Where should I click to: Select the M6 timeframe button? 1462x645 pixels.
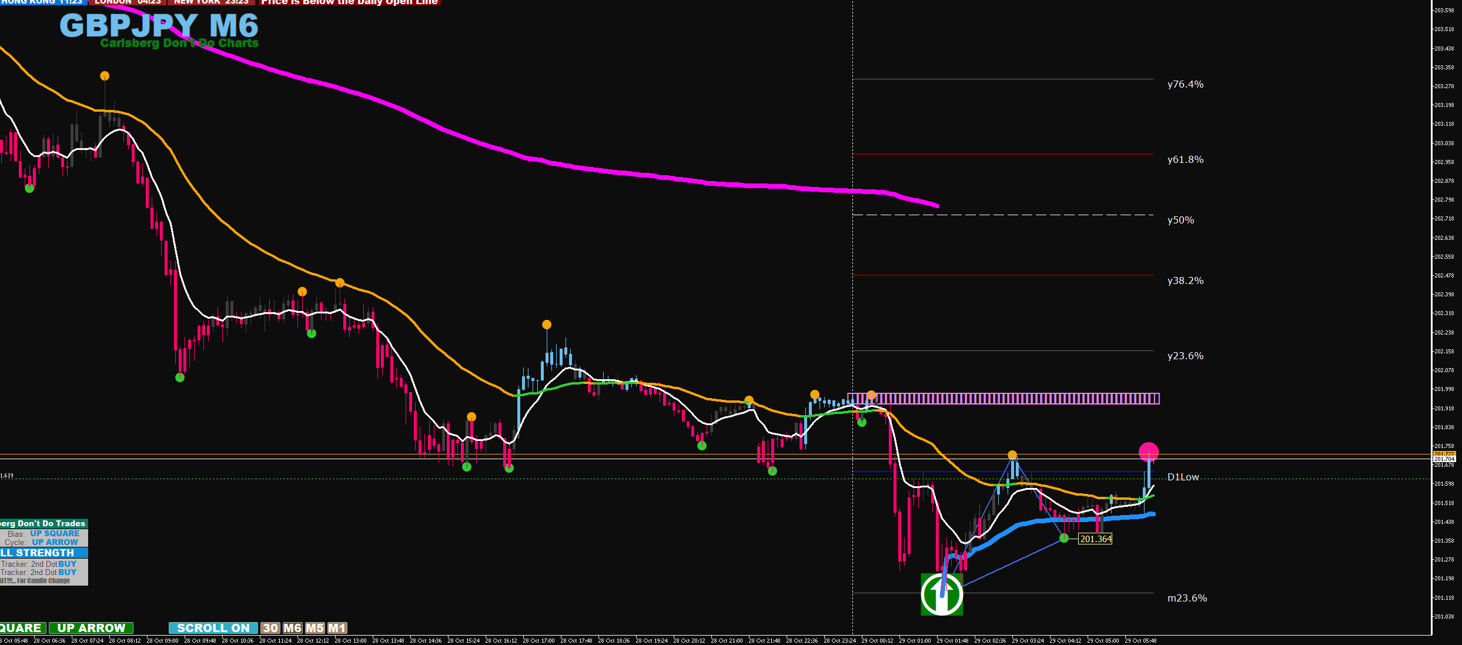coord(292,628)
